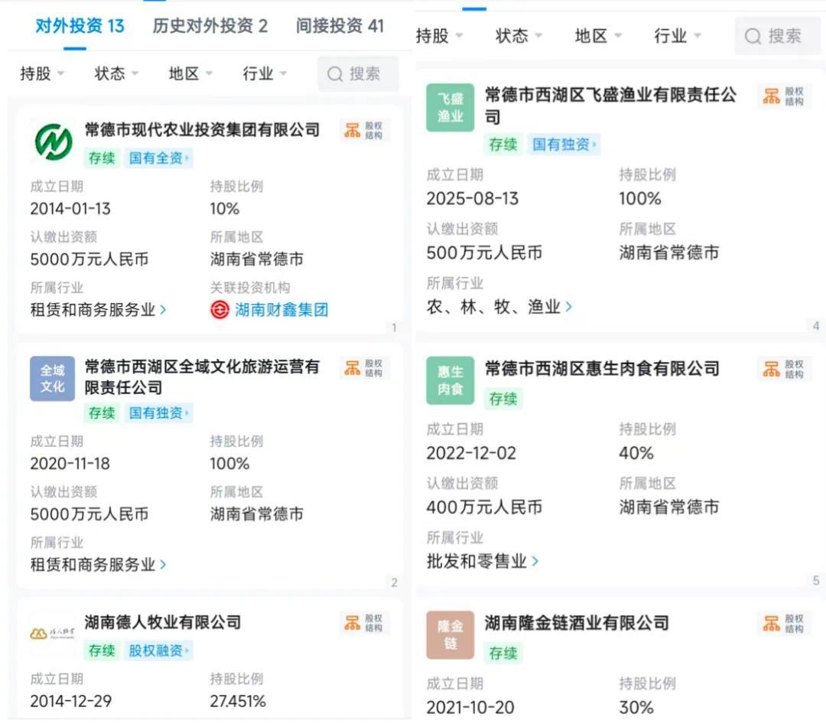Open equity structure icon for 全域文化旅游运营 company
Viewport: 826px width, 727px height.
[364, 368]
